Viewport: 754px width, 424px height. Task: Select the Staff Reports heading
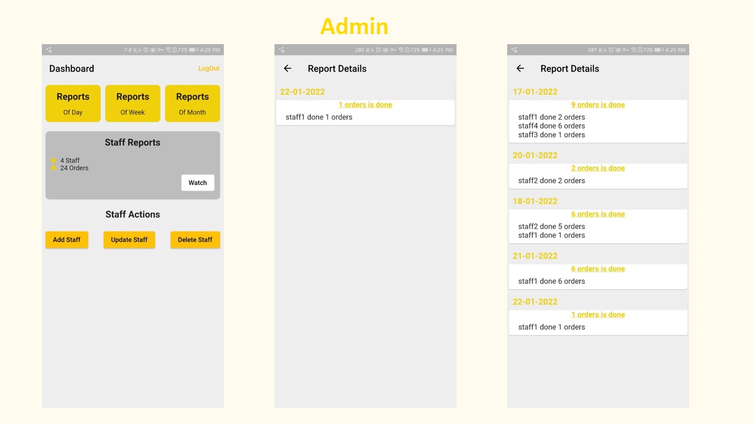133,143
